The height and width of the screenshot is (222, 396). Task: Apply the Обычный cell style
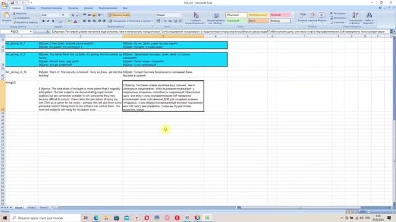236,15
